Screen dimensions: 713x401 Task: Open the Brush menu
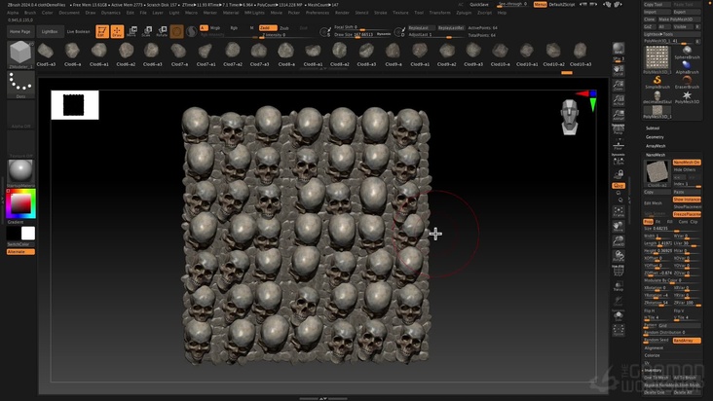coord(30,13)
